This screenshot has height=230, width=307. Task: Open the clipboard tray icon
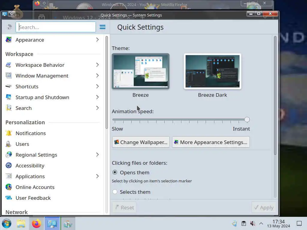coord(243,223)
